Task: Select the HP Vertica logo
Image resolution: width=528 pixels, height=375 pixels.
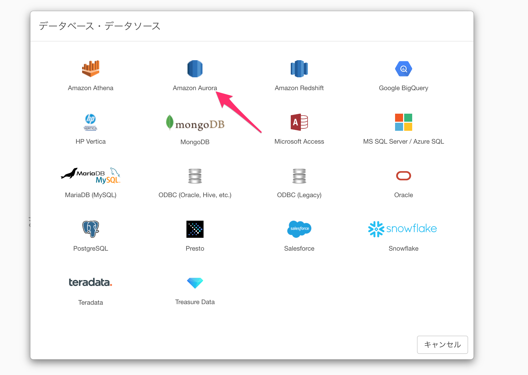Action: (90, 122)
